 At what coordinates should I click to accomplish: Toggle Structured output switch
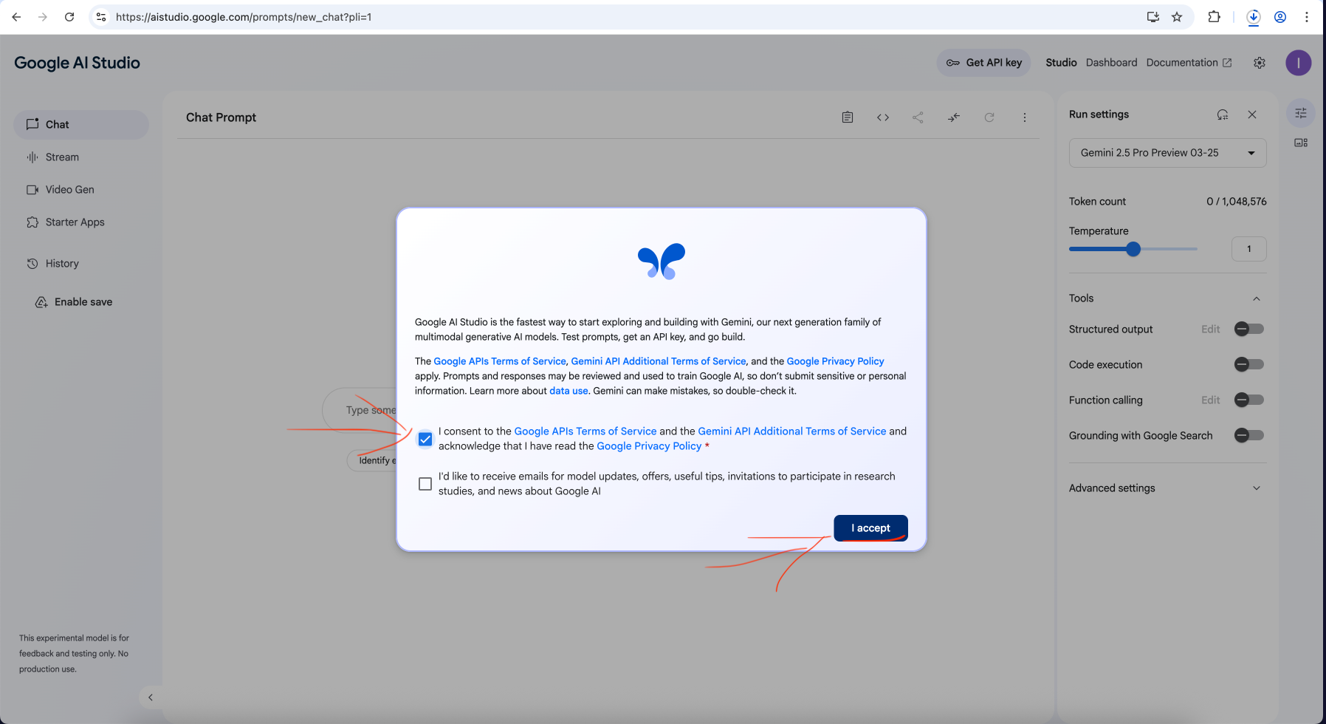(1249, 329)
